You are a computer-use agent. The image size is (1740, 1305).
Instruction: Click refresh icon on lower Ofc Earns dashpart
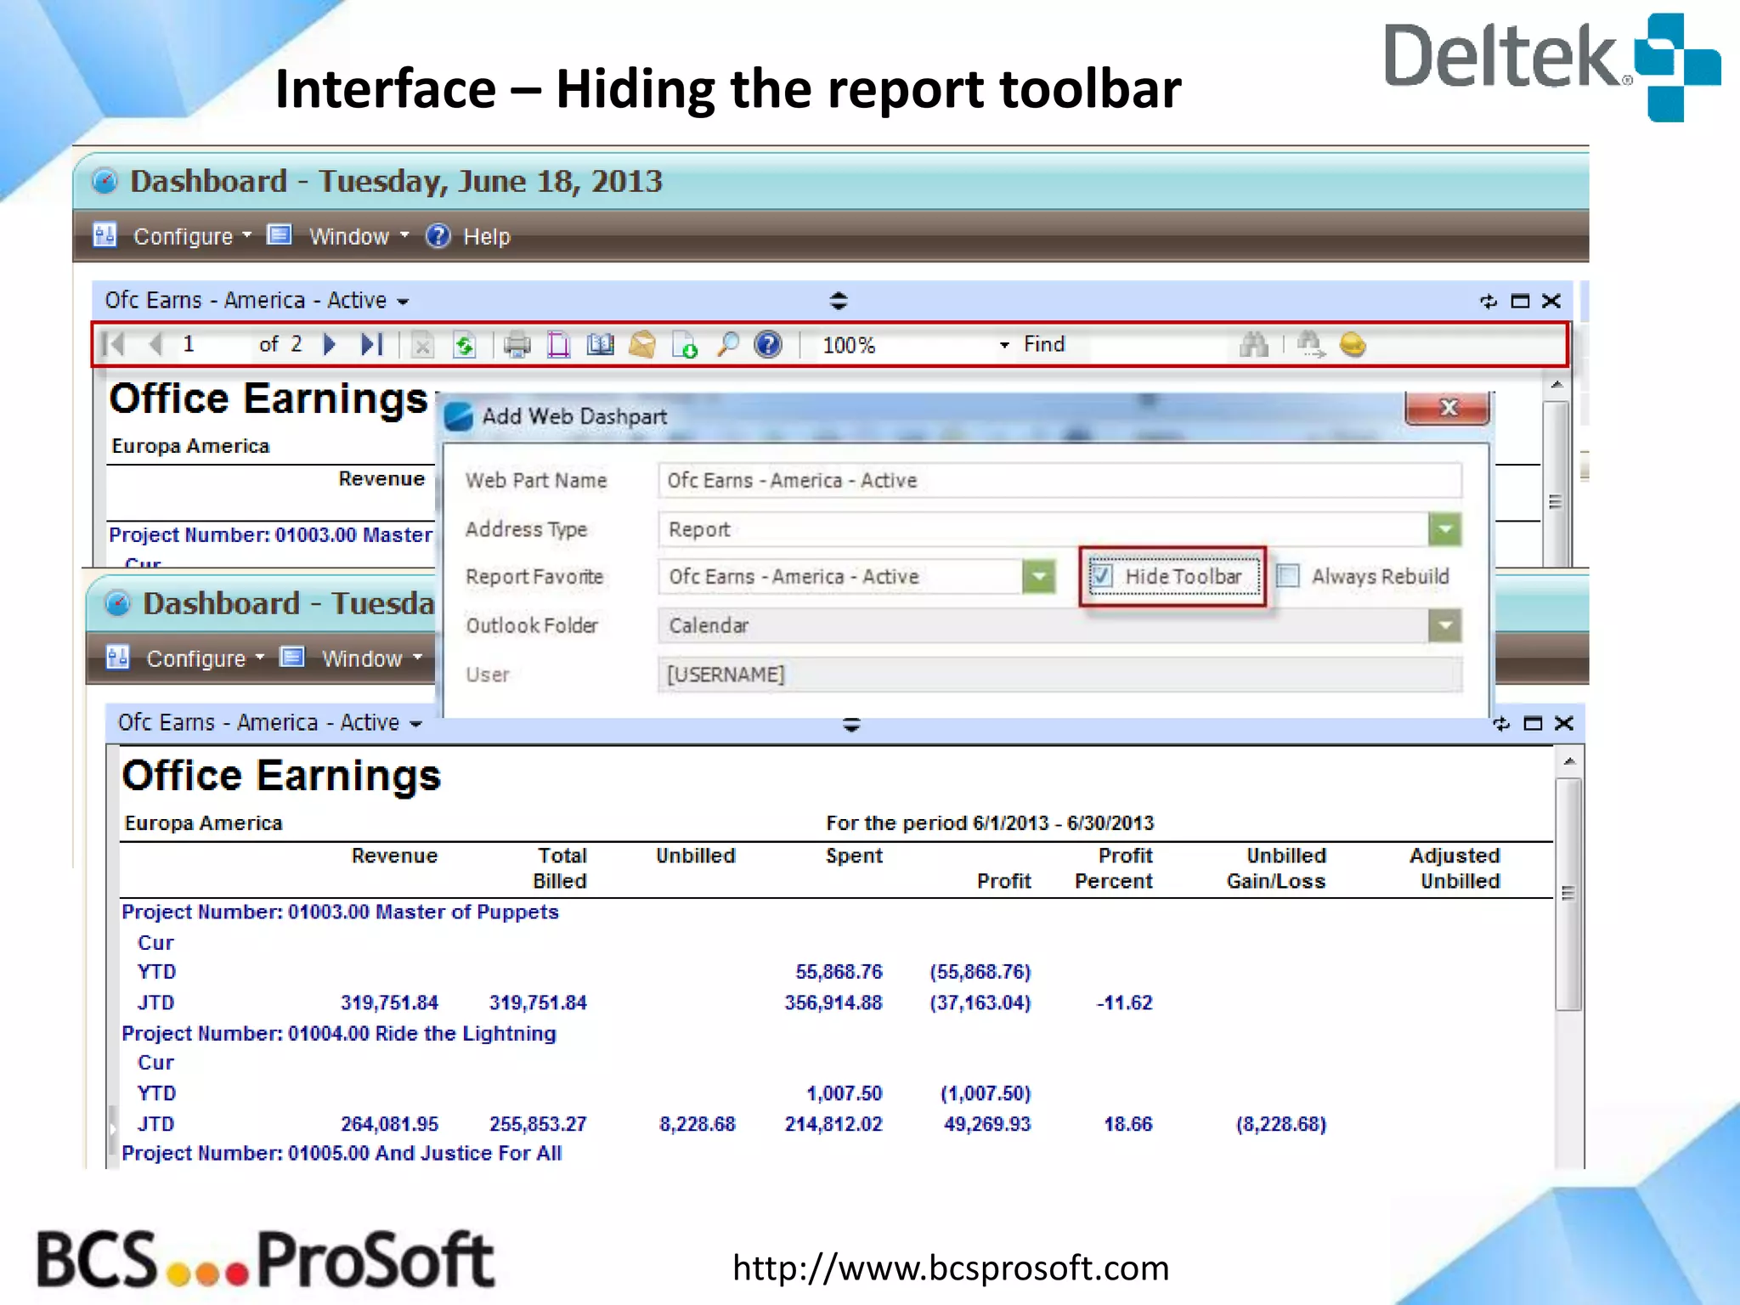1501,723
